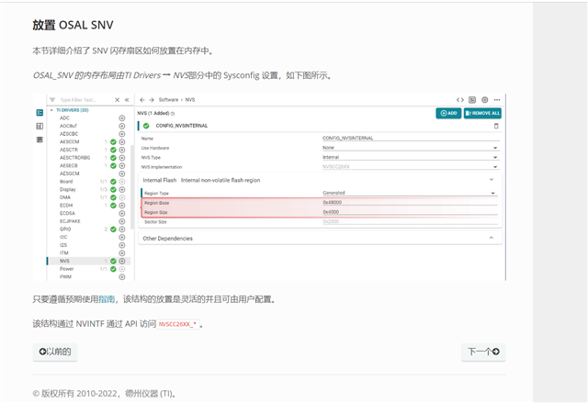Click the teal ADD button
588x403 pixels.
(x=448, y=113)
